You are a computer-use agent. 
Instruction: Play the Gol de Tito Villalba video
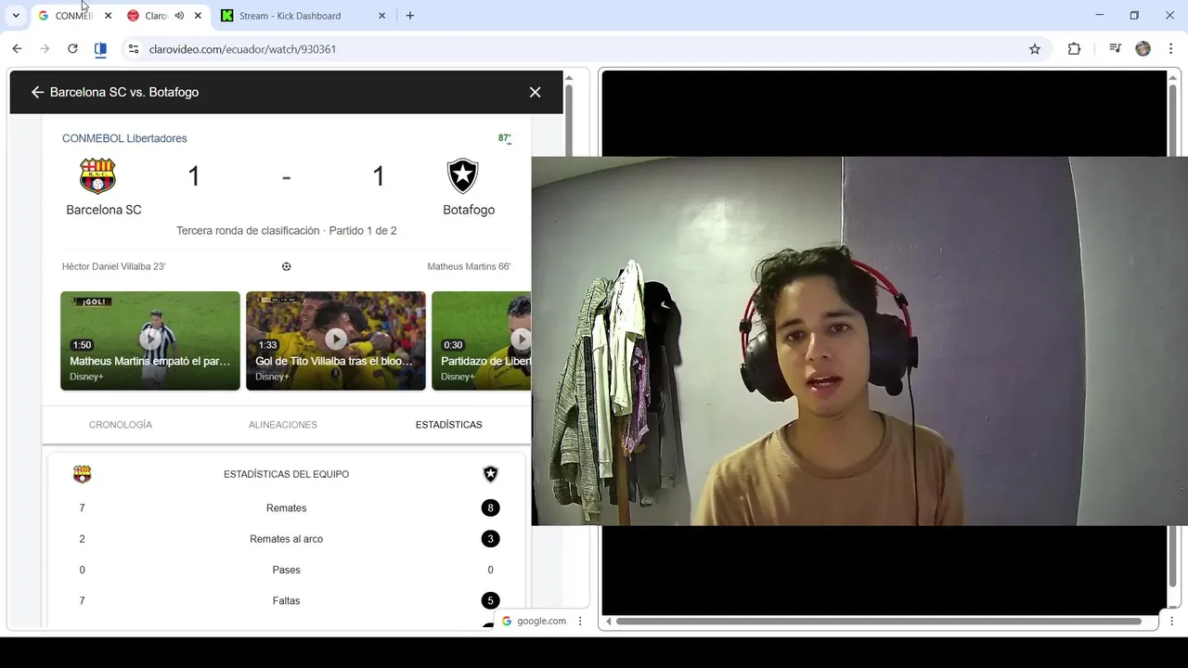(336, 340)
